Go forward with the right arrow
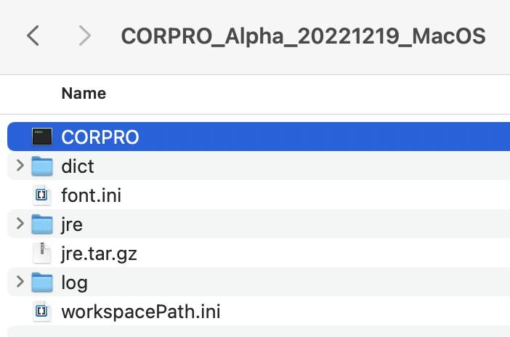This screenshot has height=337, width=510. (x=85, y=36)
